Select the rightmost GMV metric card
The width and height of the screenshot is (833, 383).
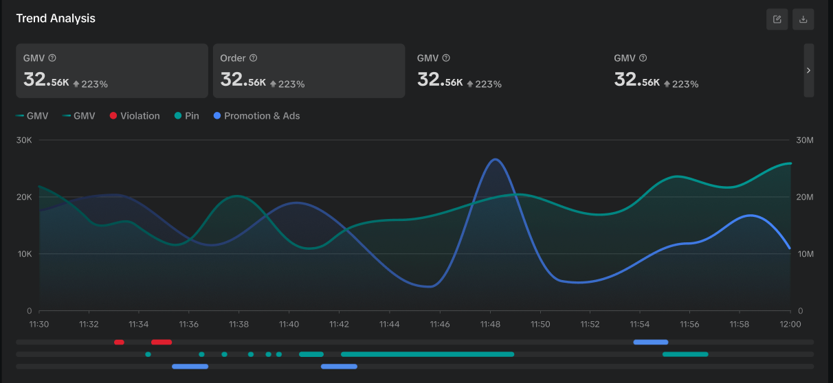tap(702, 71)
